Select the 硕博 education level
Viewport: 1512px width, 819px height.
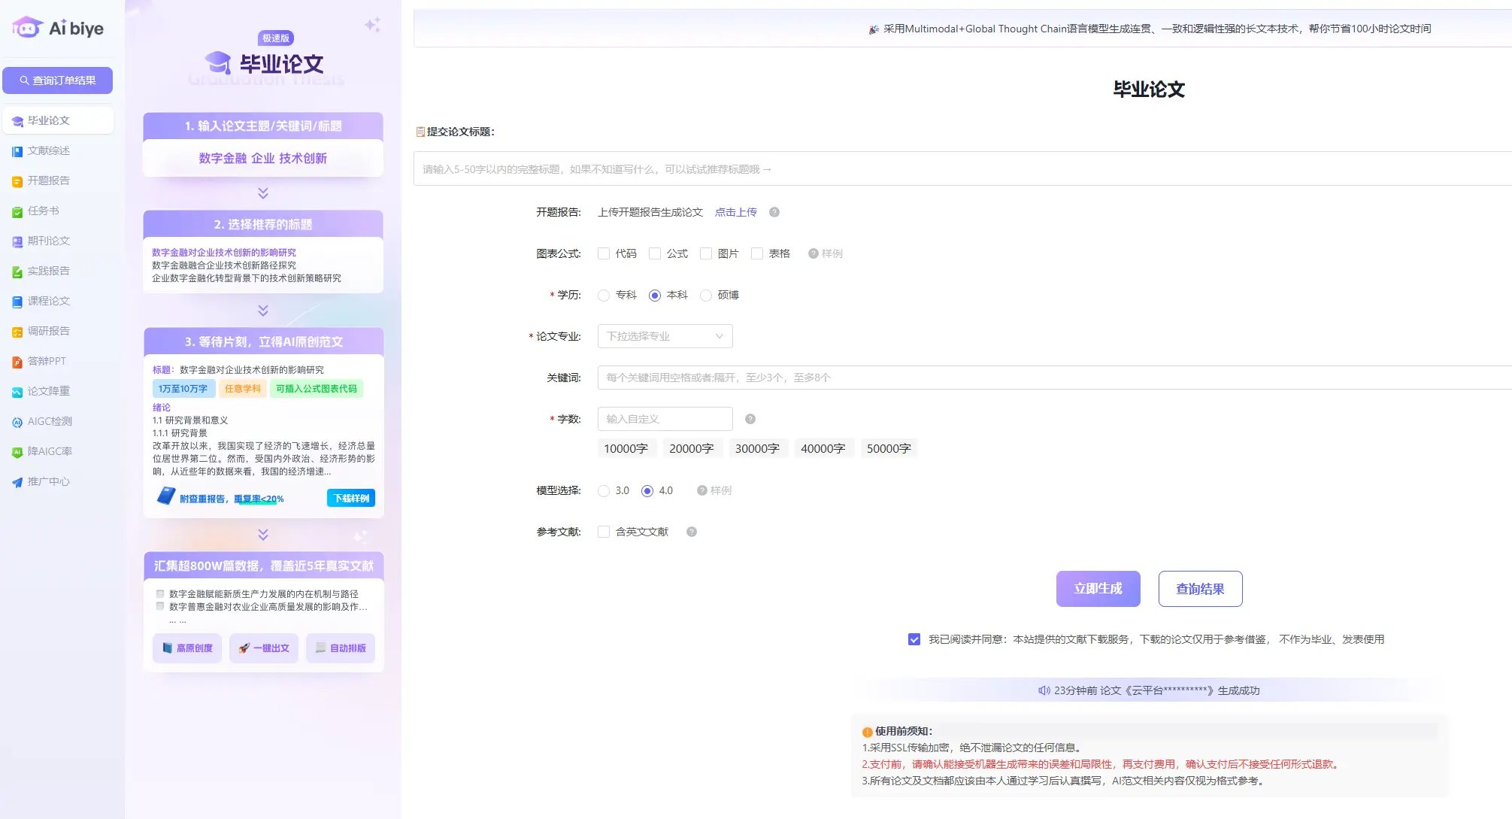[706, 295]
